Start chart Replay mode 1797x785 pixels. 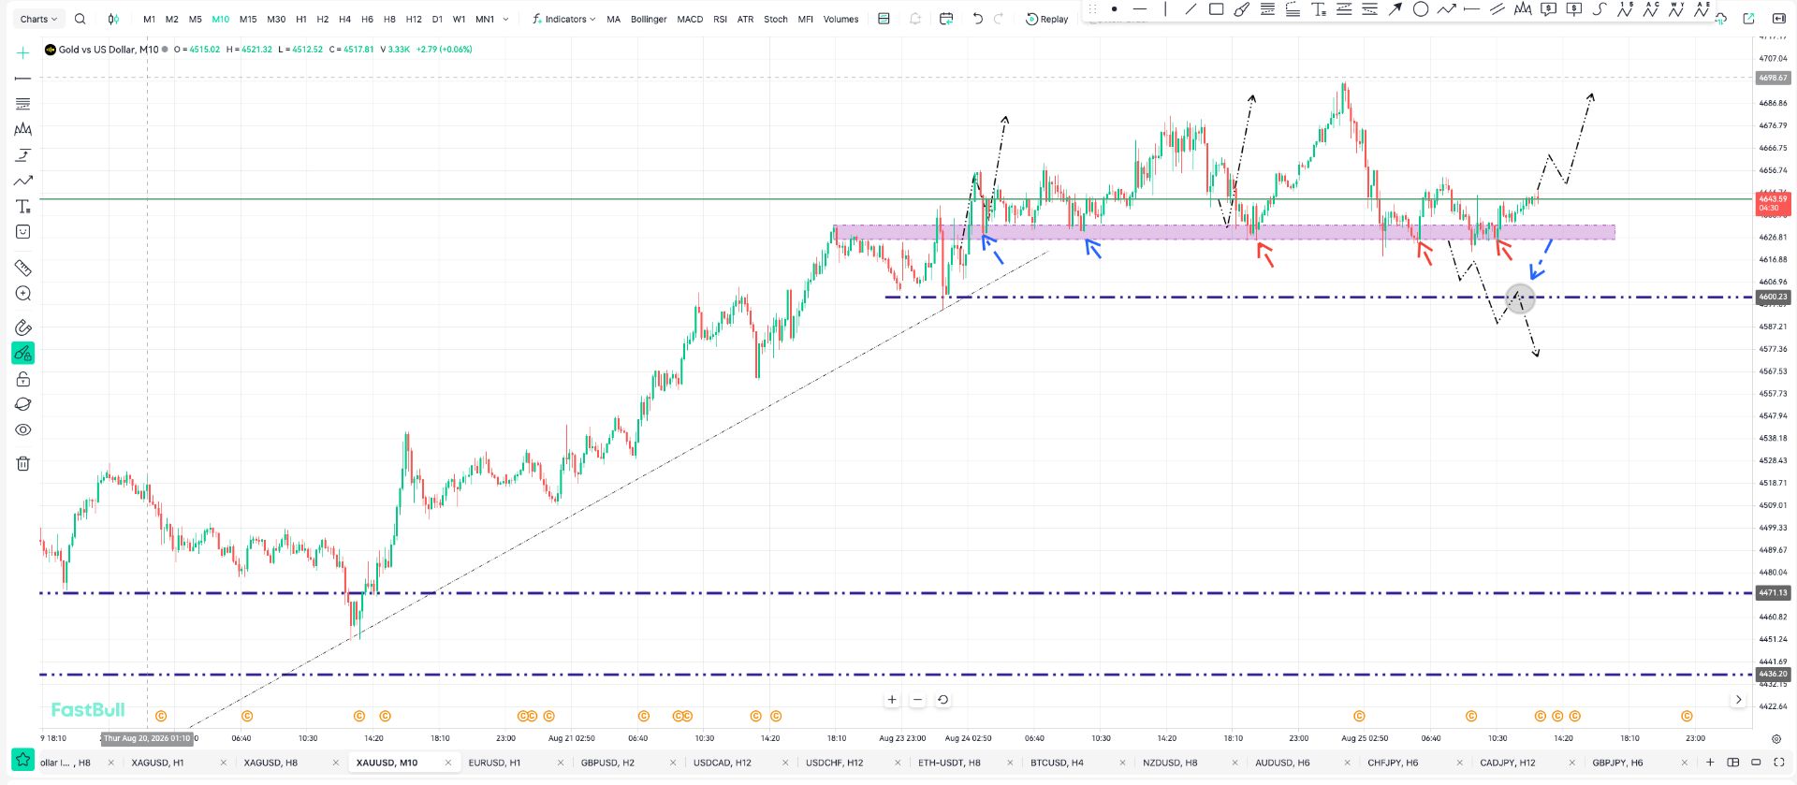1046,19
